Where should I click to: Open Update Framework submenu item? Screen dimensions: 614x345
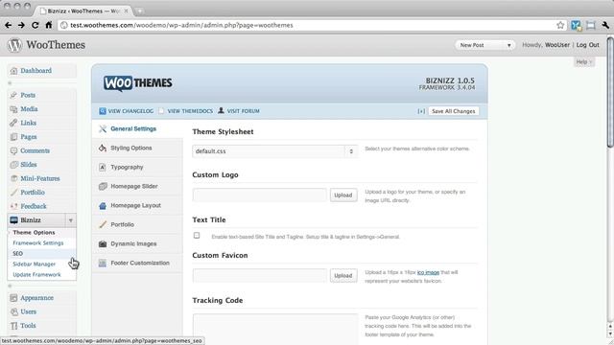click(36, 275)
